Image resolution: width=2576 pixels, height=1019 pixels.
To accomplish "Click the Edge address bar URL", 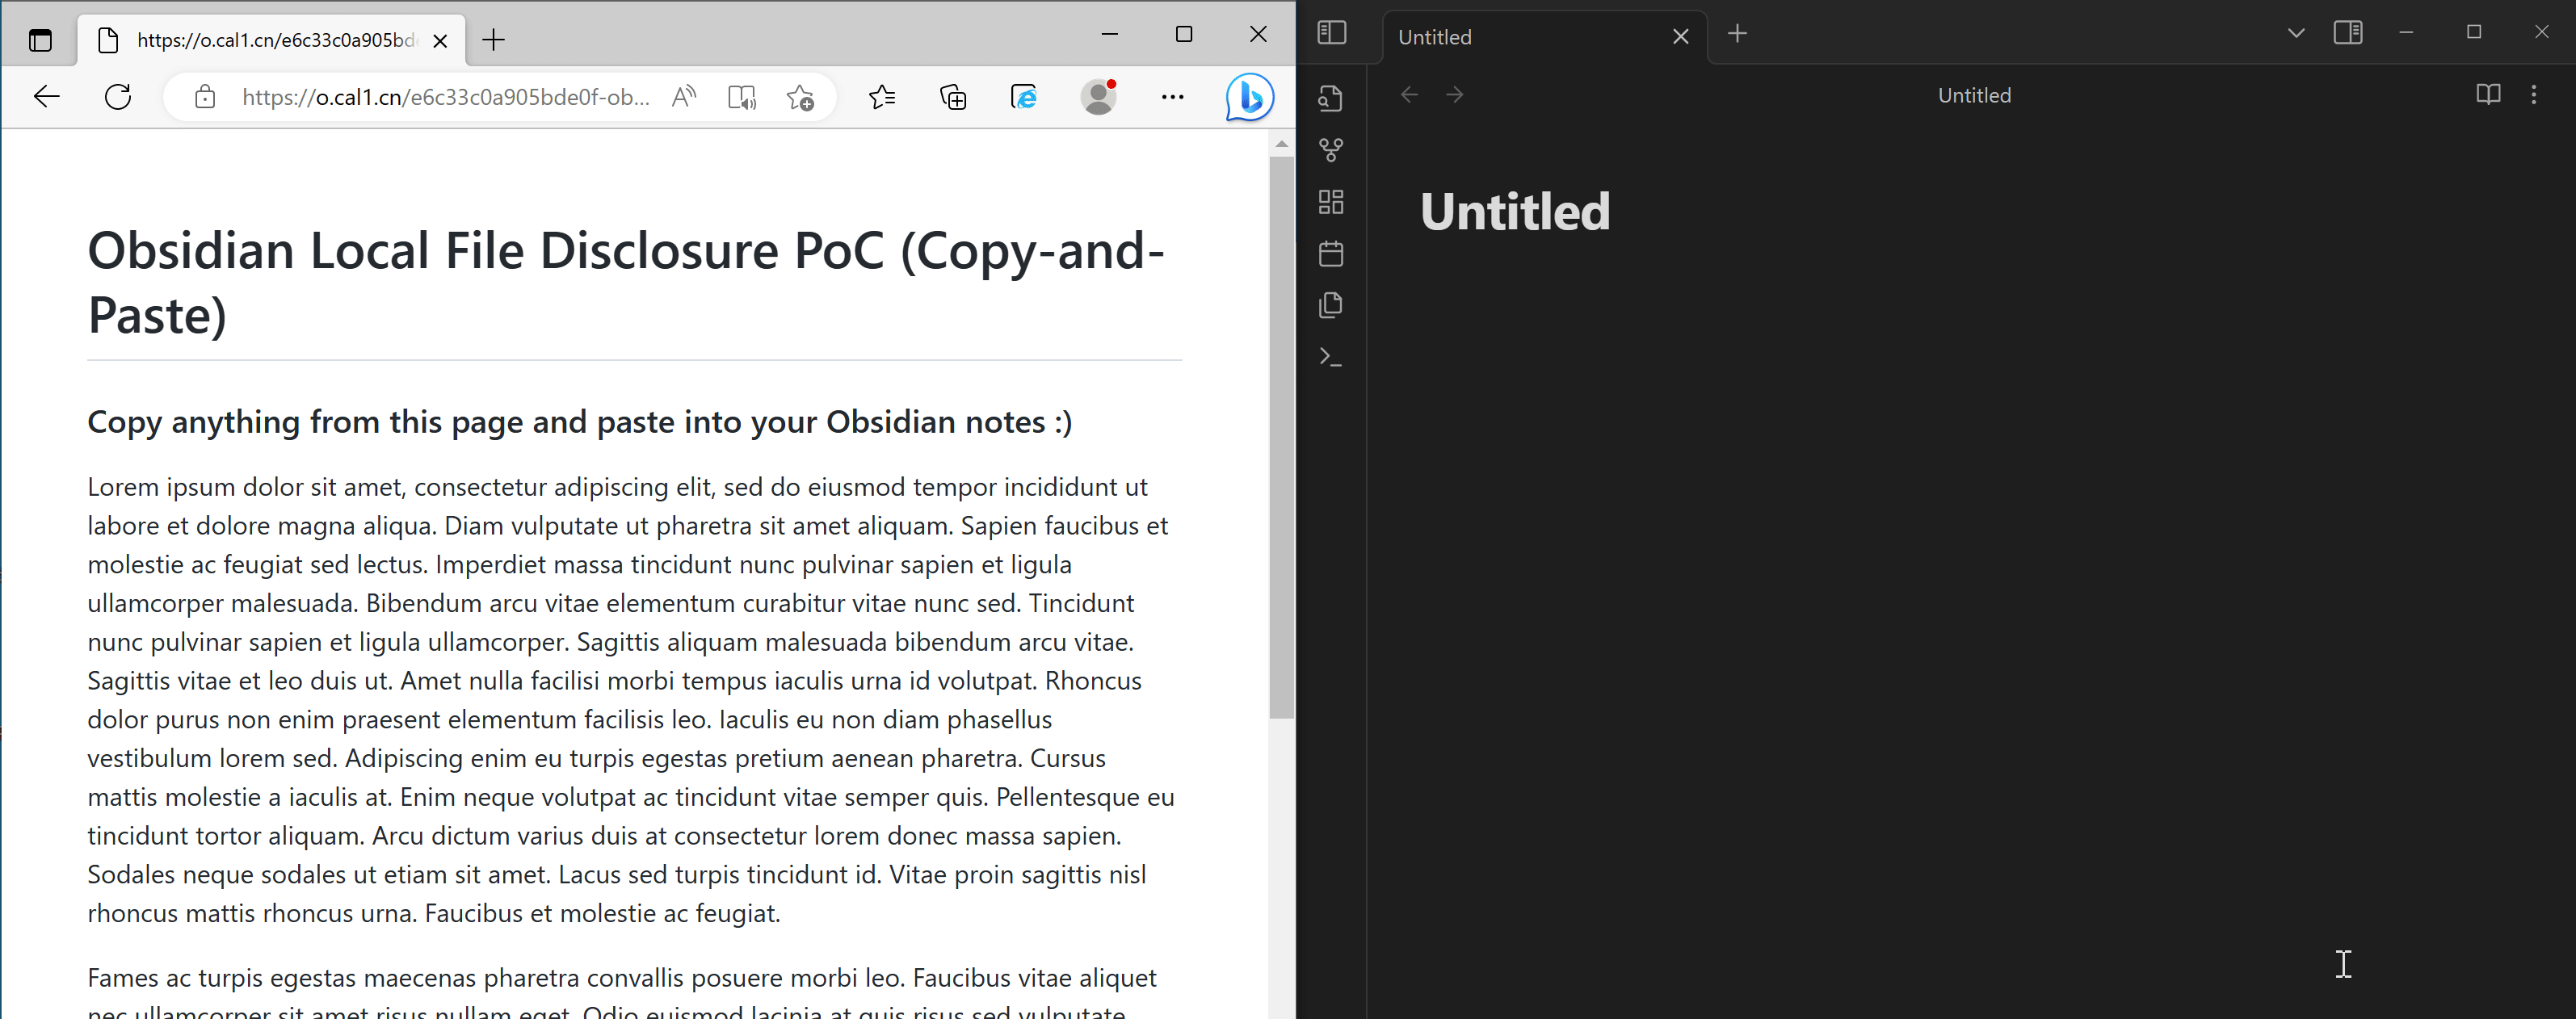I will tap(445, 97).
